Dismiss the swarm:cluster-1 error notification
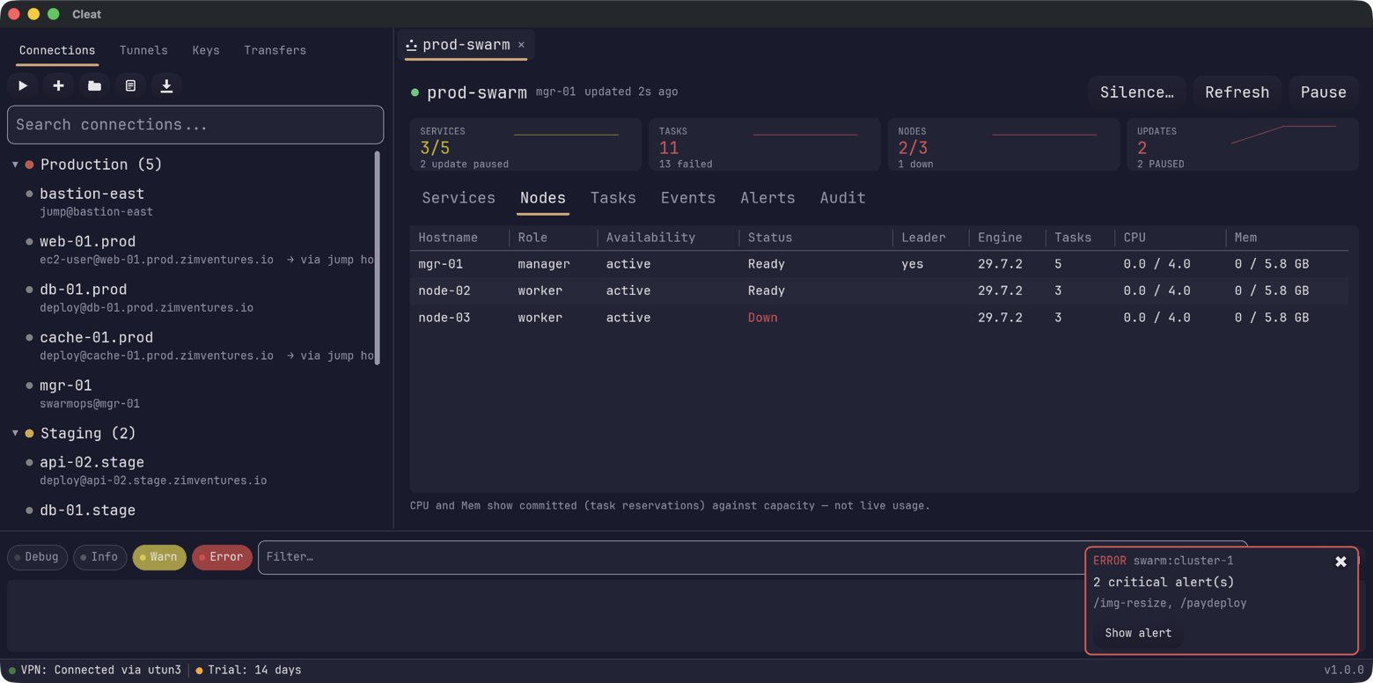The image size is (1373, 683). [1340, 562]
